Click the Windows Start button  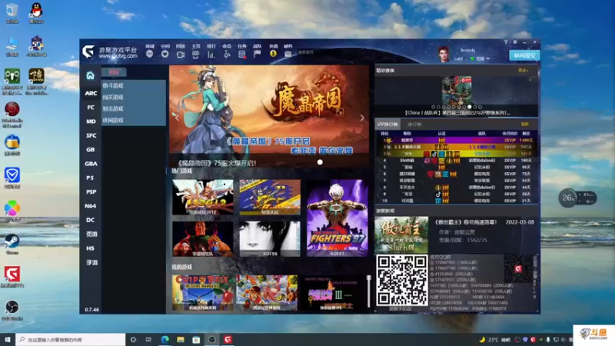tap(8, 339)
